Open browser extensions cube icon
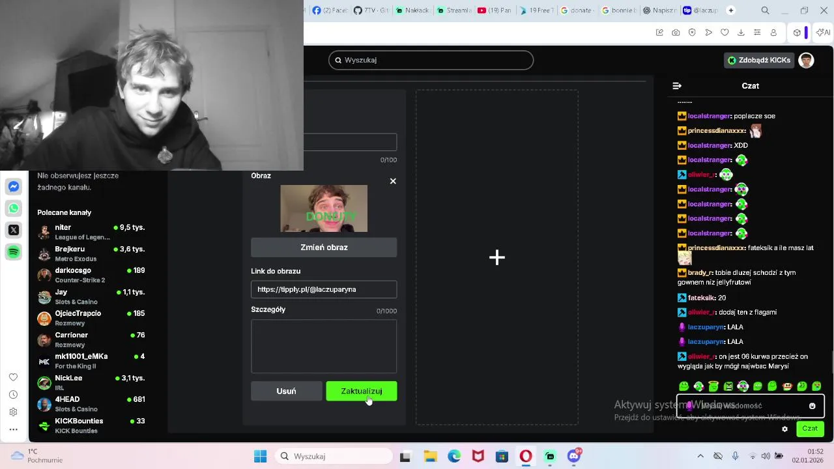Viewport: 834px width, 469px height. point(797,33)
